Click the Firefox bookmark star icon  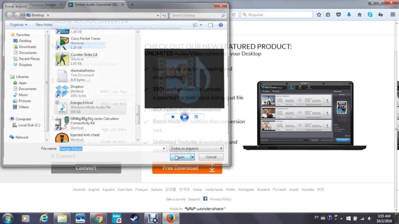[319, 15]
